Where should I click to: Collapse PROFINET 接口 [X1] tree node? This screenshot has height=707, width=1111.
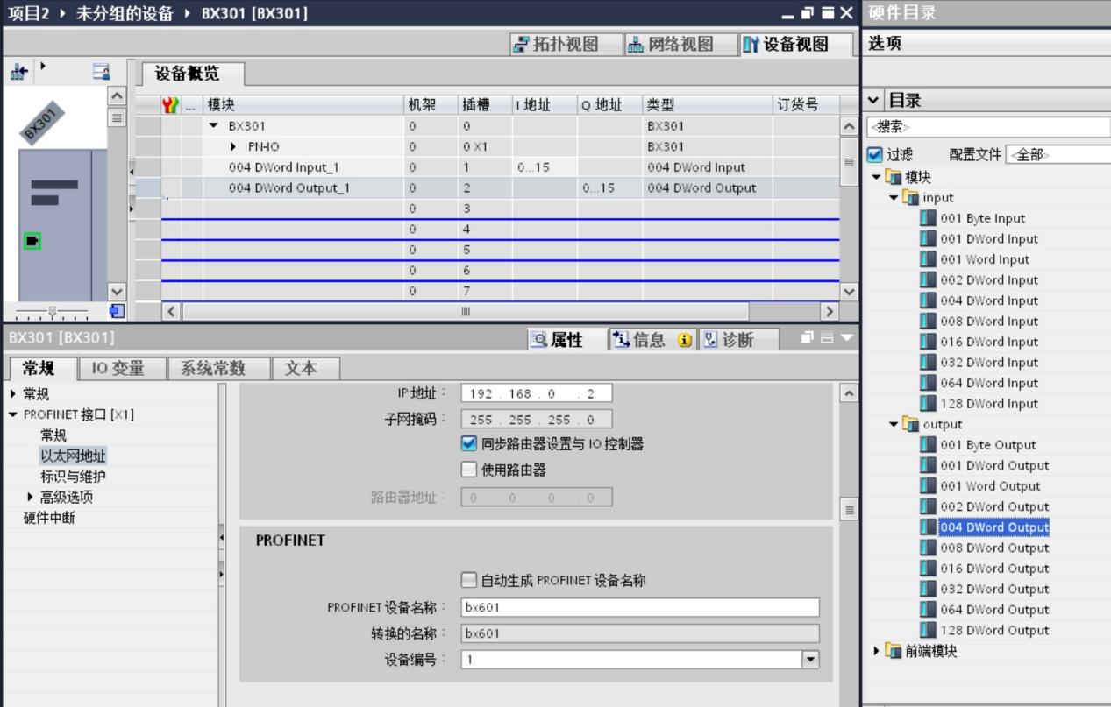coord(12,414)
